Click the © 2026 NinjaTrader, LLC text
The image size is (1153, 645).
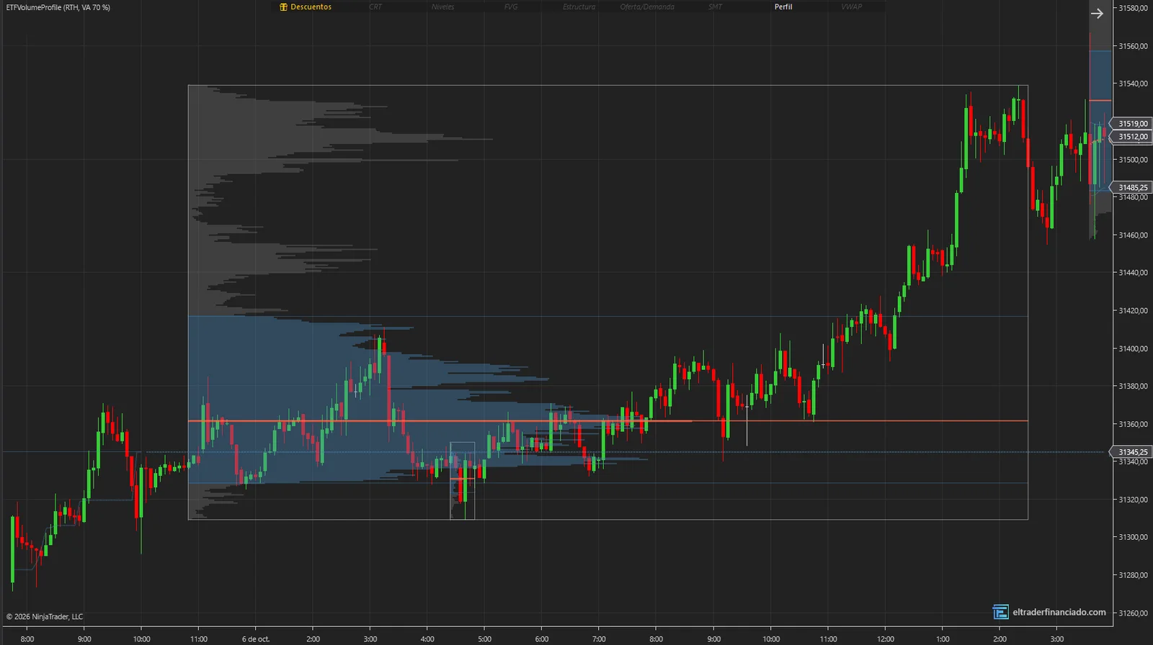pyautogui.click(x=45, y=617)
